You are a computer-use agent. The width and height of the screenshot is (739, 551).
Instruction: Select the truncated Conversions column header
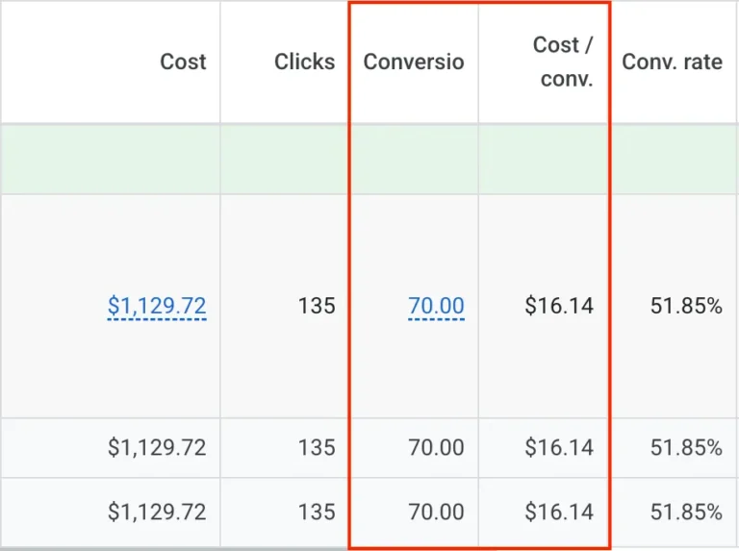(414, 62)
